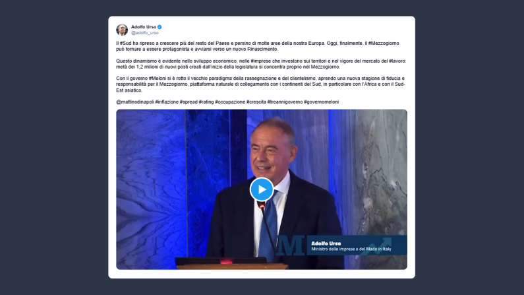Play the embedded video
The height and width of the screenshot is (295, 524).
click(262, 189)
